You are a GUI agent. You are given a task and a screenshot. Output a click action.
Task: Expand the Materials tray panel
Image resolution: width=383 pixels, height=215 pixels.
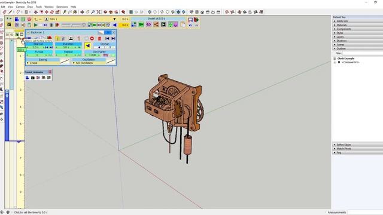click(357, 25)
